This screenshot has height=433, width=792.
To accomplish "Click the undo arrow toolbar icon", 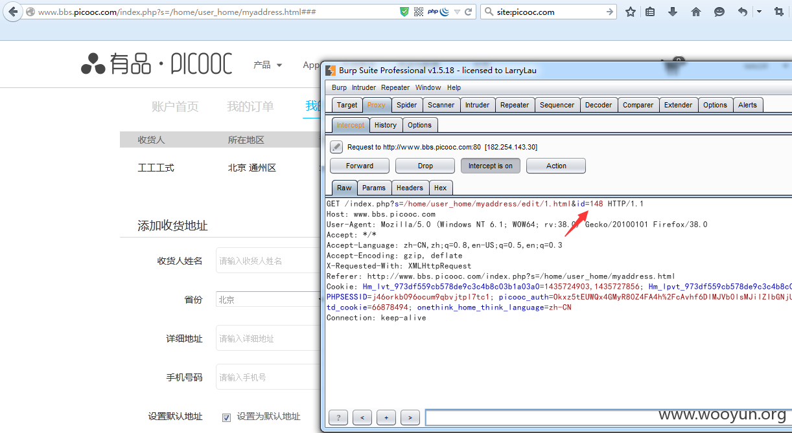I will point(743,12).
